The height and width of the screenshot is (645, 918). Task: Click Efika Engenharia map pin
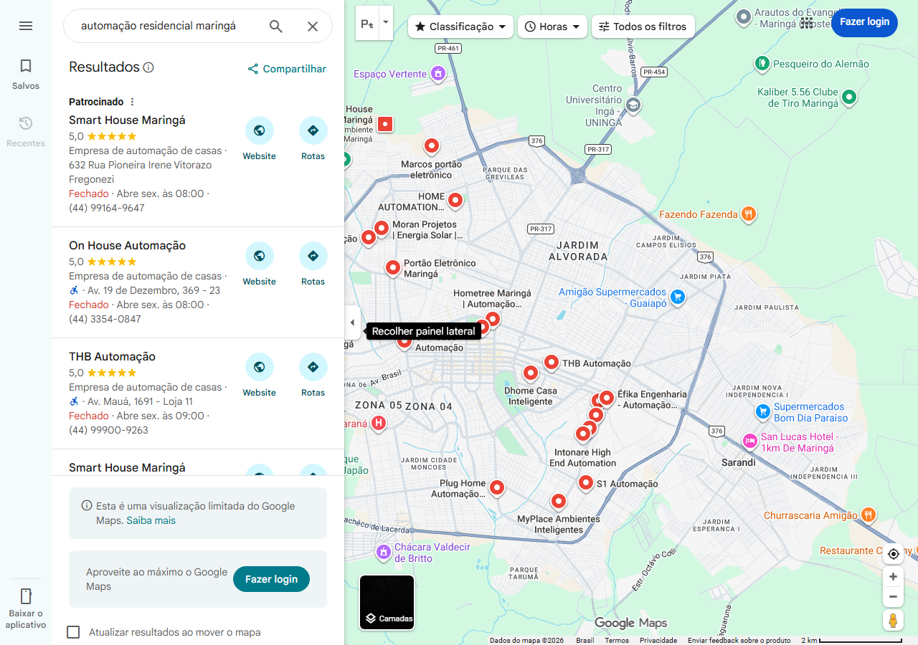pos(607,397)
